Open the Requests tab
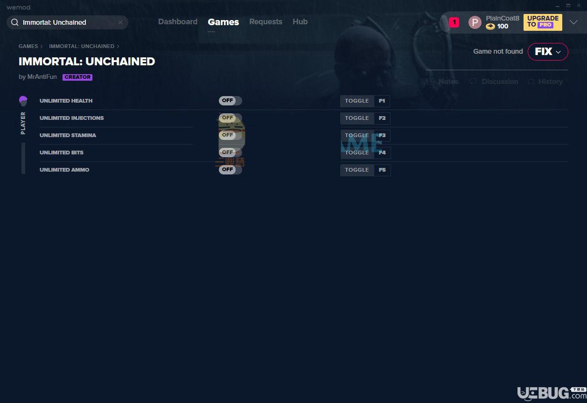Image resolution: width=587 pixels, height=403 pixels. (x=266, y=22)
